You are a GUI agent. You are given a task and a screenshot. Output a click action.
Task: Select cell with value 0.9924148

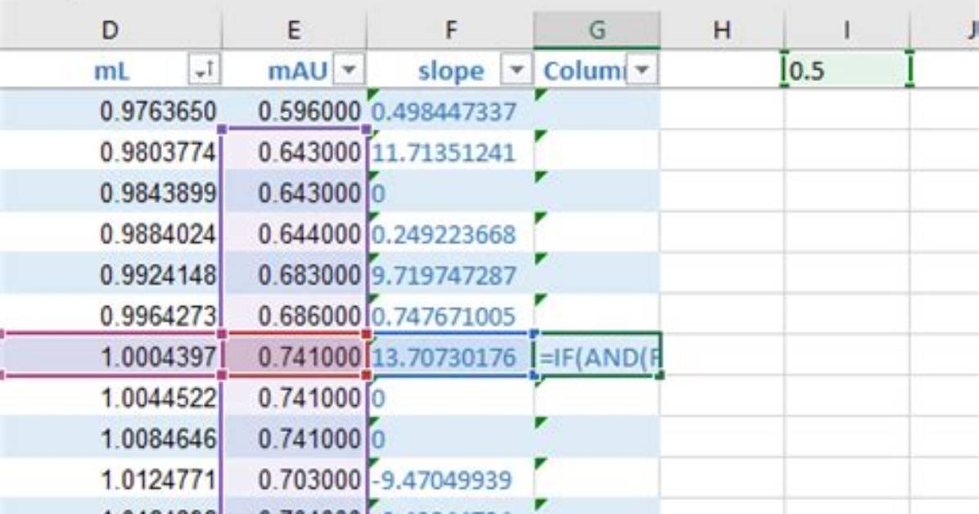111,275
